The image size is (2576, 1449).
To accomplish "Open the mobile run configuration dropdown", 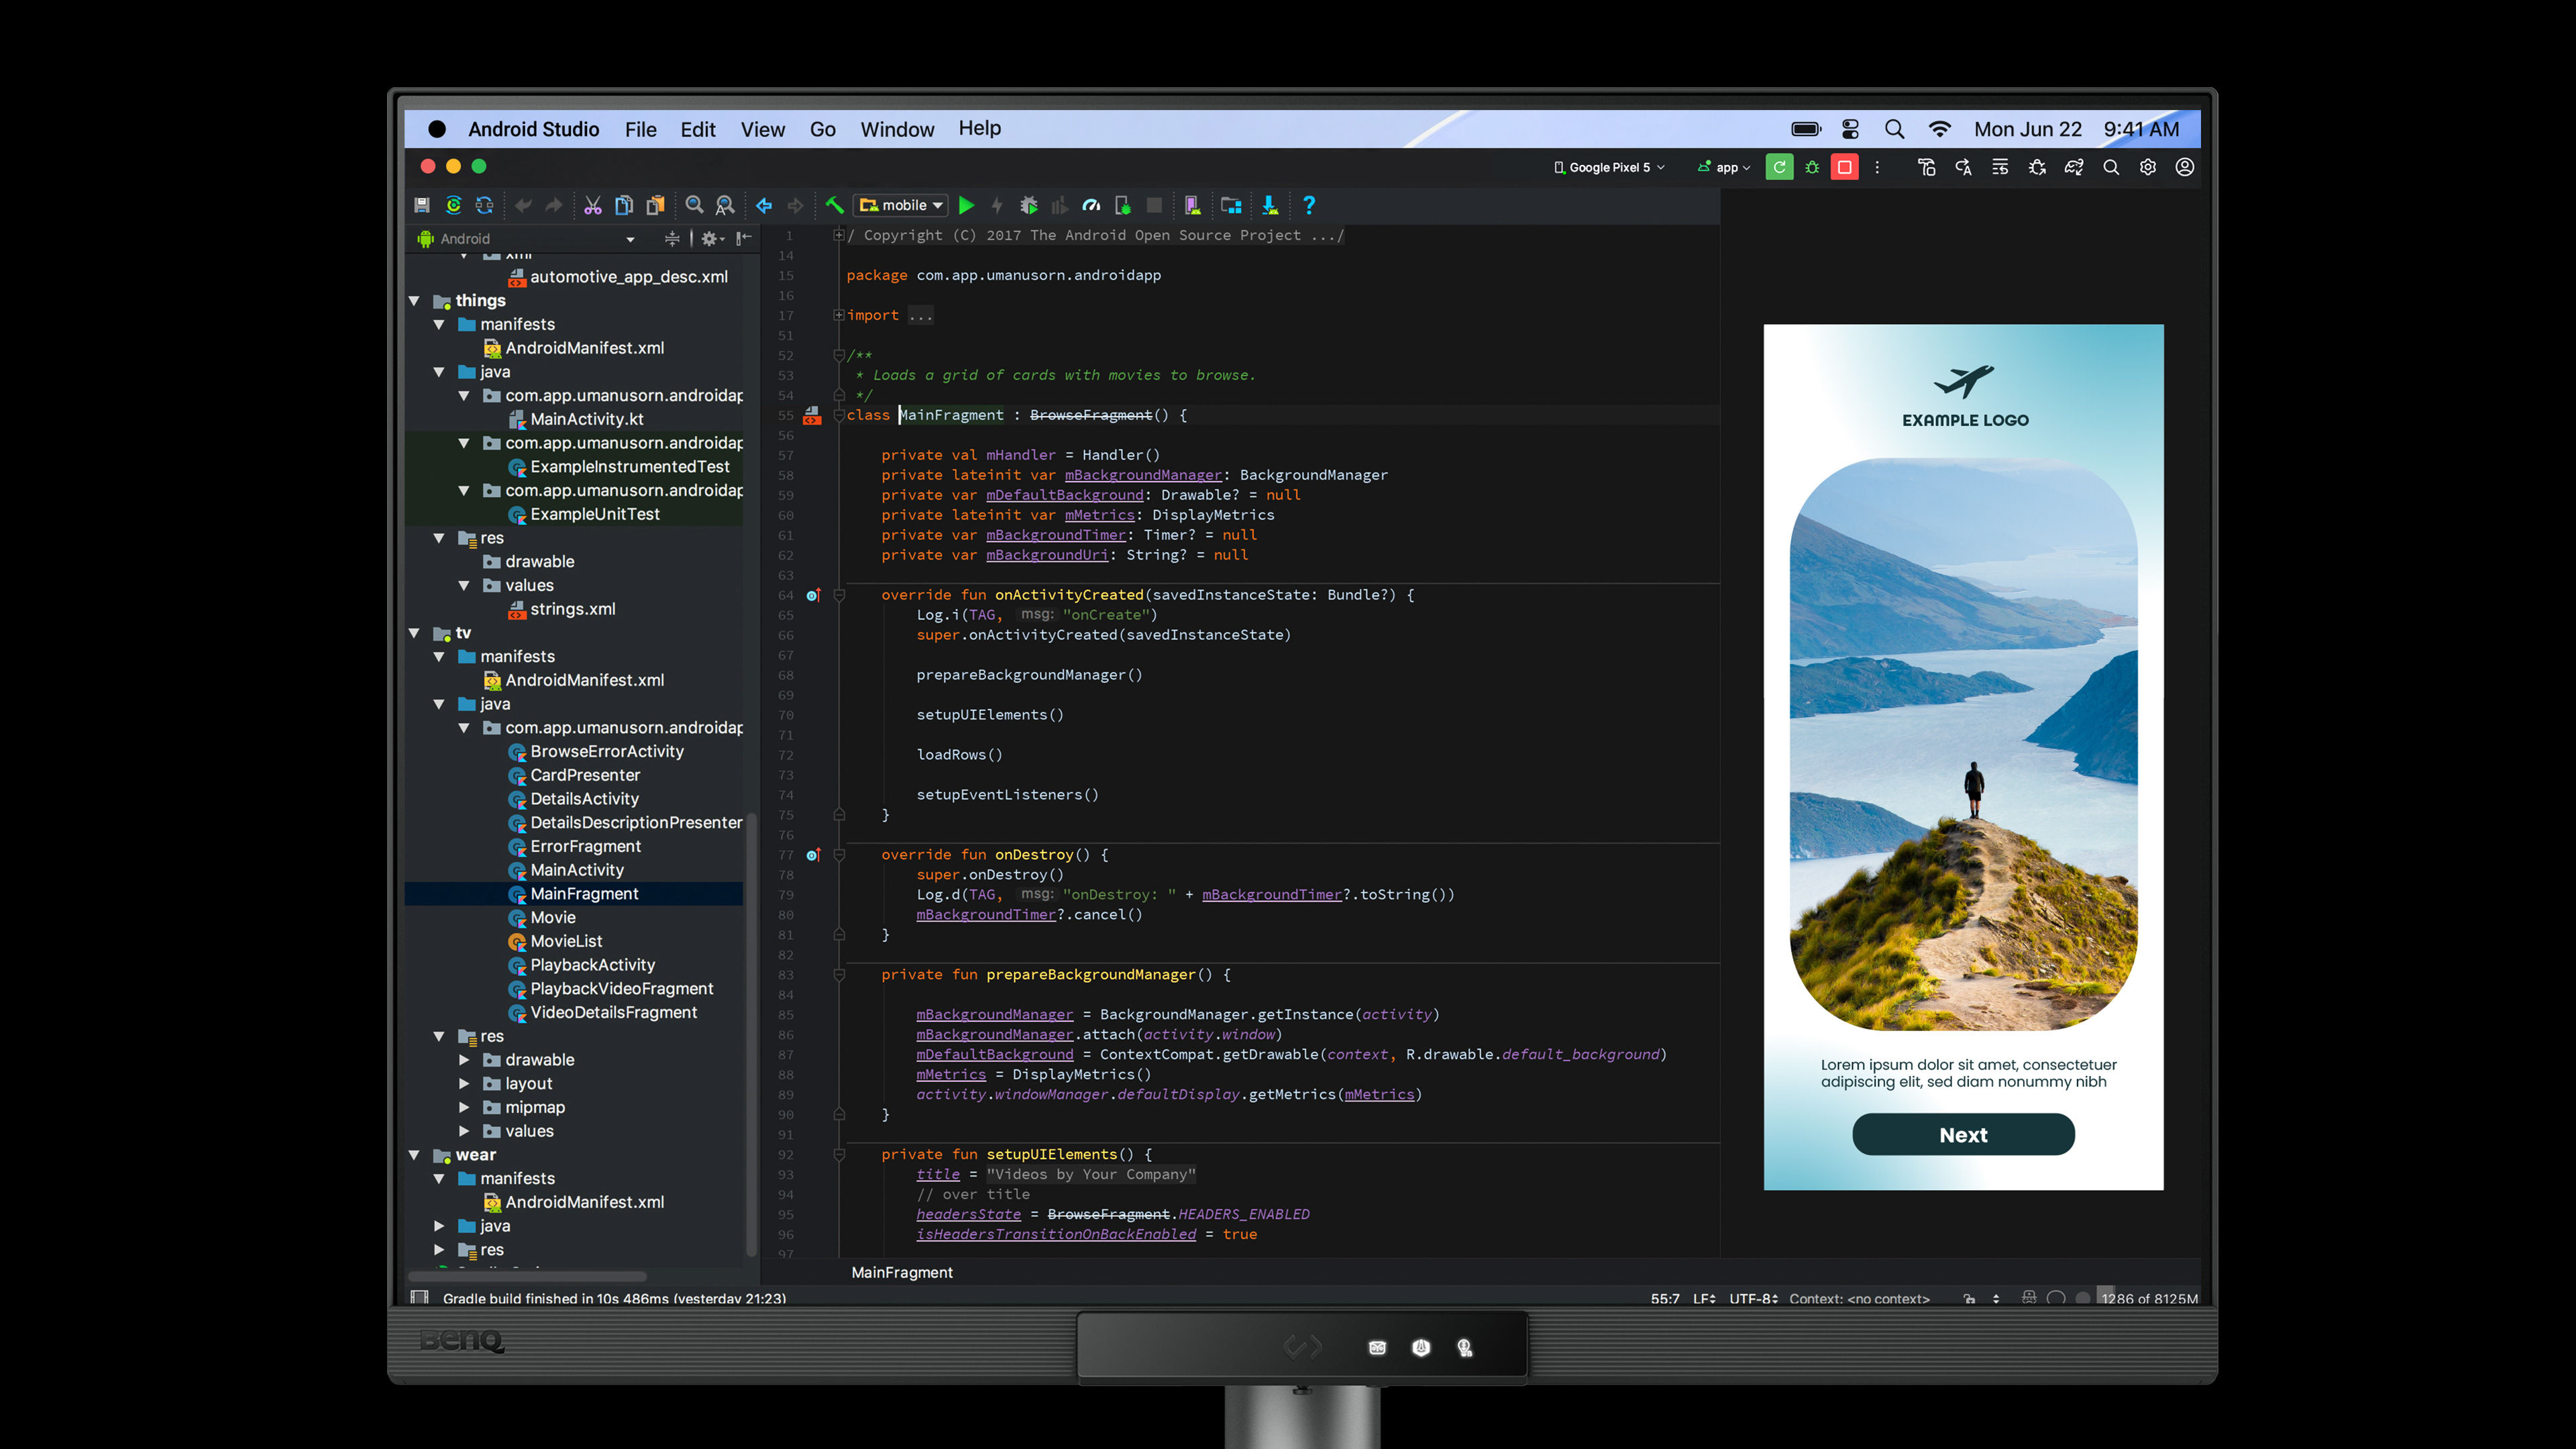I will (902, 205).
